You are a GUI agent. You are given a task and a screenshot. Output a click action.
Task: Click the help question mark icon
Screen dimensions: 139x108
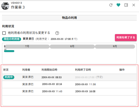[x=57, y=33]
